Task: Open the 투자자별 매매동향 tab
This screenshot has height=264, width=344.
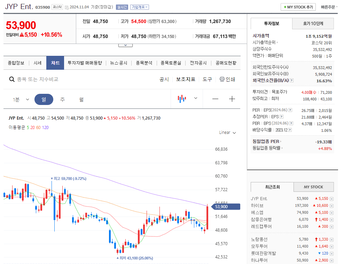Action: [85, 63]
